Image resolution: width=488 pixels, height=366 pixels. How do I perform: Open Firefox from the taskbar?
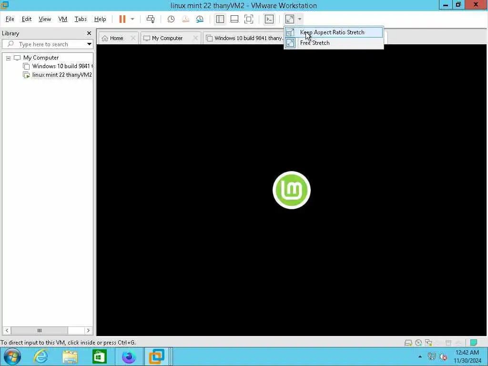129,356
